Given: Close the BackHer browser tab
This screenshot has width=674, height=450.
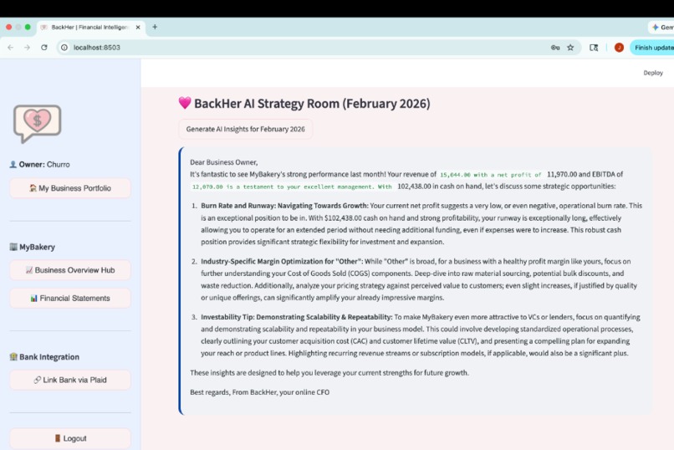Looking at the screenshot, I should [x=138, y=27].
